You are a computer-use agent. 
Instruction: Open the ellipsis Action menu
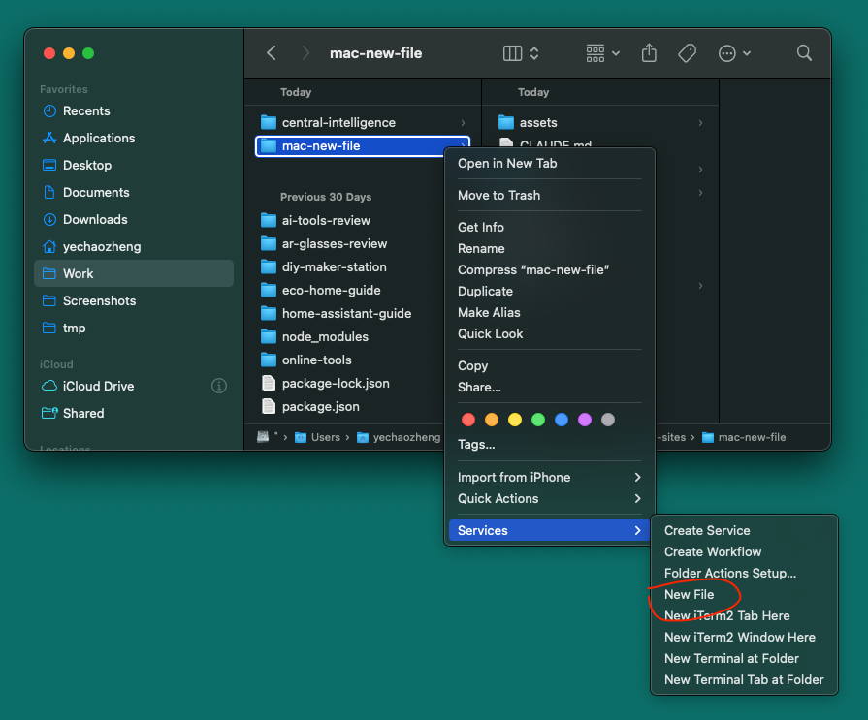pos(733,53)
